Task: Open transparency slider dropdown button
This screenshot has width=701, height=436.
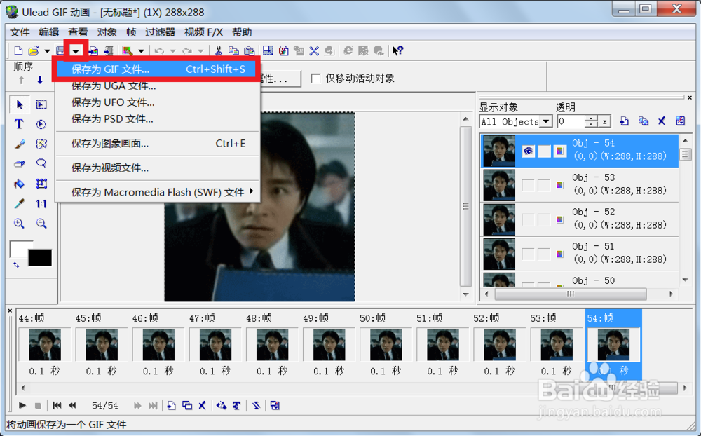Action: [x=604, y=121]
